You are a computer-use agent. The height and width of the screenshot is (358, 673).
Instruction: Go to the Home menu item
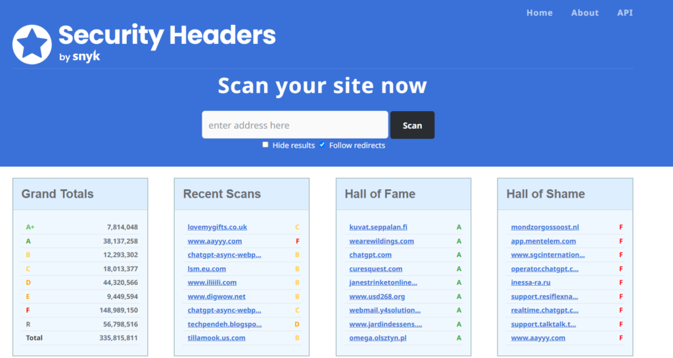pyautogui.click(x=540, y=13)
